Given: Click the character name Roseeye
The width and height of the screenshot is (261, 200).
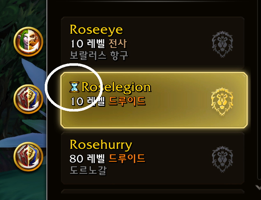Looking at the screenshot, I should (96, 30).
